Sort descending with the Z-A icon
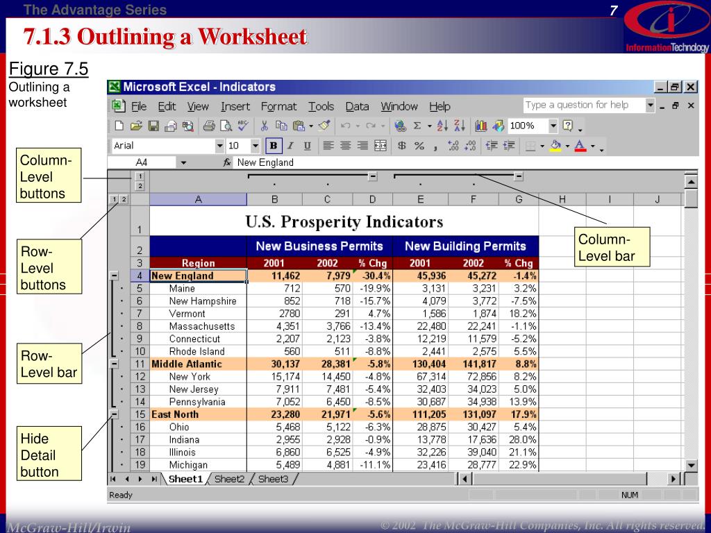This screenshot has height=533, width=711. 460,126
